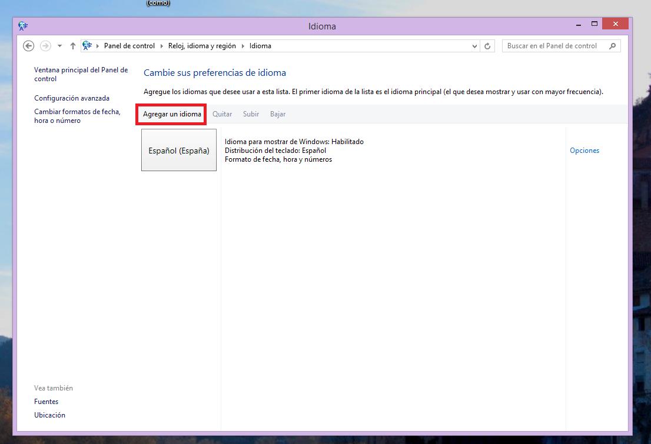
Task: Open the Fuentes link
Action: 46,402
